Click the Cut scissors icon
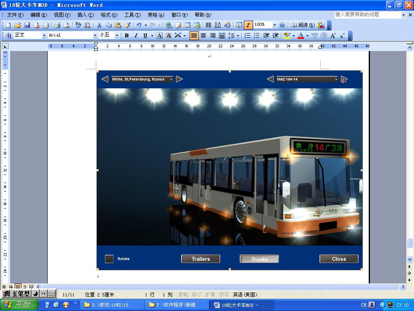414x311 pixels. (x=99, y=25)
